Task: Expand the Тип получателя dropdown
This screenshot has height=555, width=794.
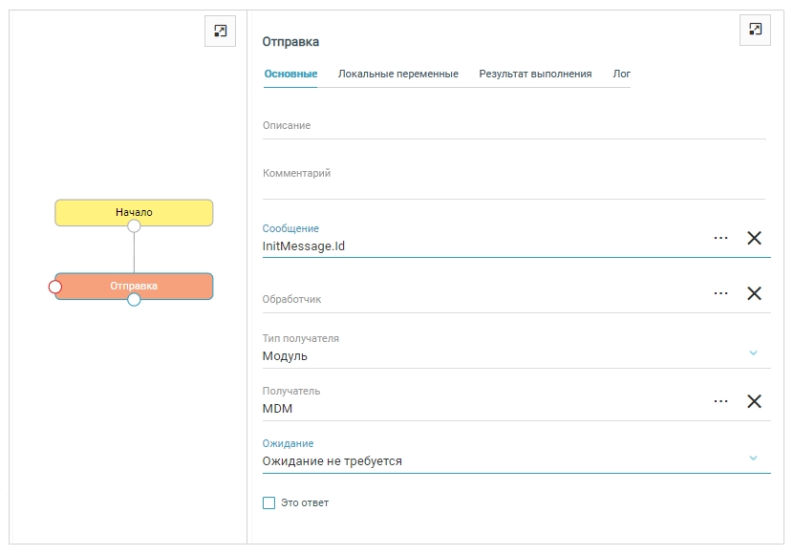Action: pyautogui.click(x=753, y=352)
